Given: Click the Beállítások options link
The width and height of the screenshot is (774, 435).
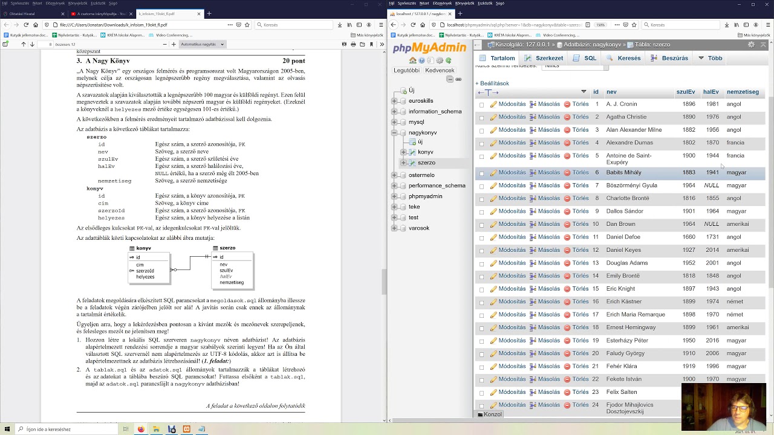Looking at the screenshot, I should (x=492, y=83).
